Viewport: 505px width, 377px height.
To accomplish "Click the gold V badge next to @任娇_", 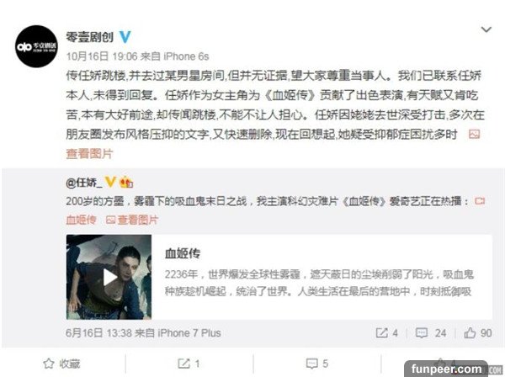I will pos(110,183).
